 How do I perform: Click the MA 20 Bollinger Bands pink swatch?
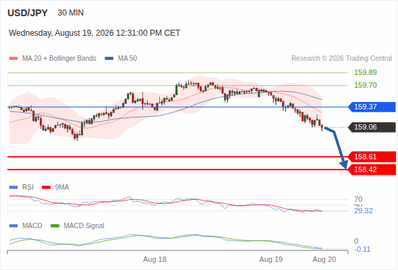point(13,59)
